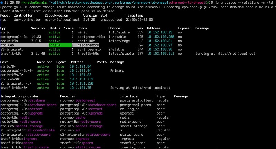Click provider s3-integrator:s3-credentials
The image size is (276, 149).
(x=28, y=130)
